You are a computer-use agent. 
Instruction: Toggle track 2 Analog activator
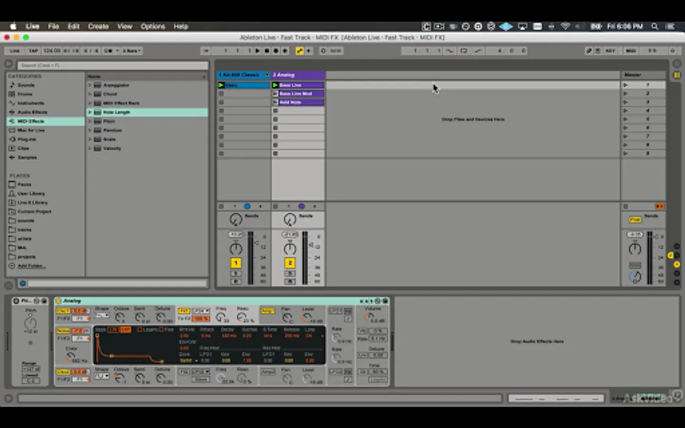click(290, 263)
